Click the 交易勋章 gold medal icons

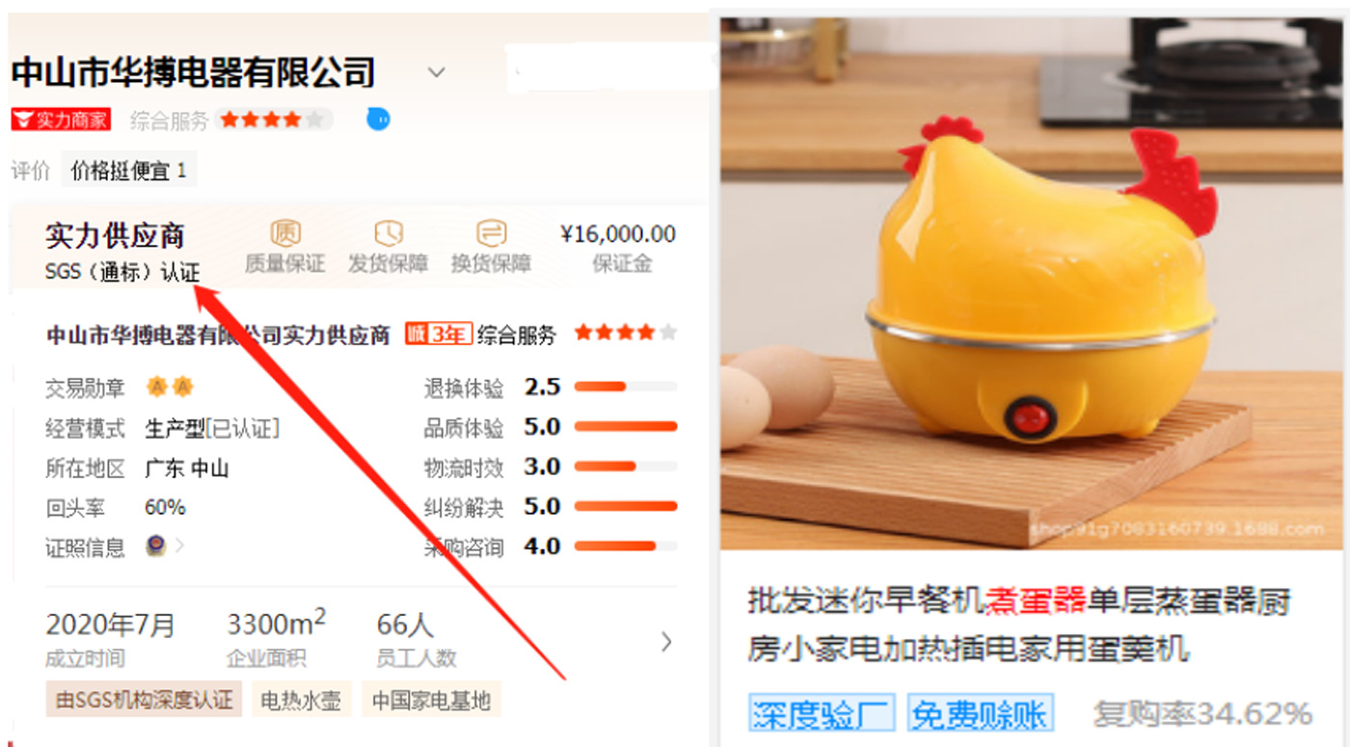coord(170,387)
